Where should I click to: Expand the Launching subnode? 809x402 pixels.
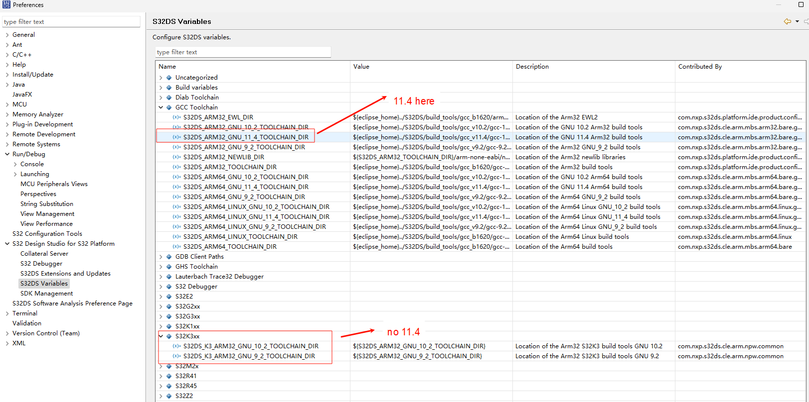pos(15,174)
